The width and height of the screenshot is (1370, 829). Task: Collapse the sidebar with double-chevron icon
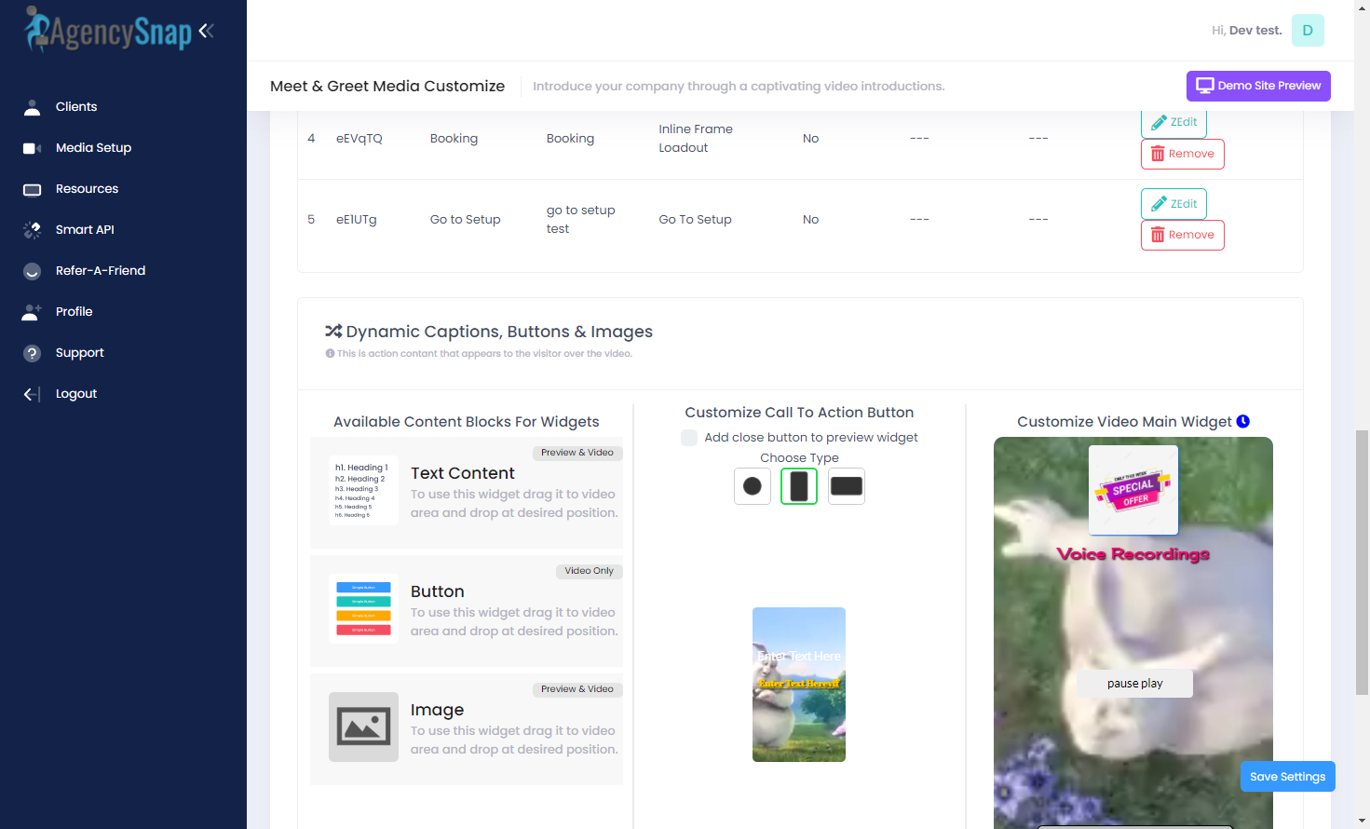click(x=206, y=31)
